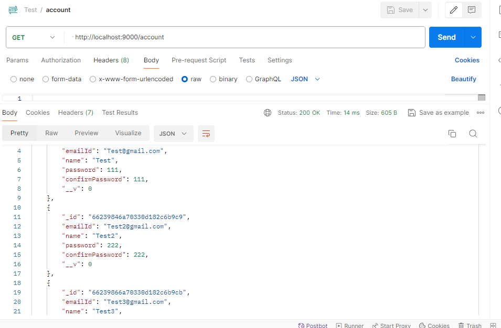The image size is (501, 328).
Task: Click the Save as example icon
Action: point(412,113)
